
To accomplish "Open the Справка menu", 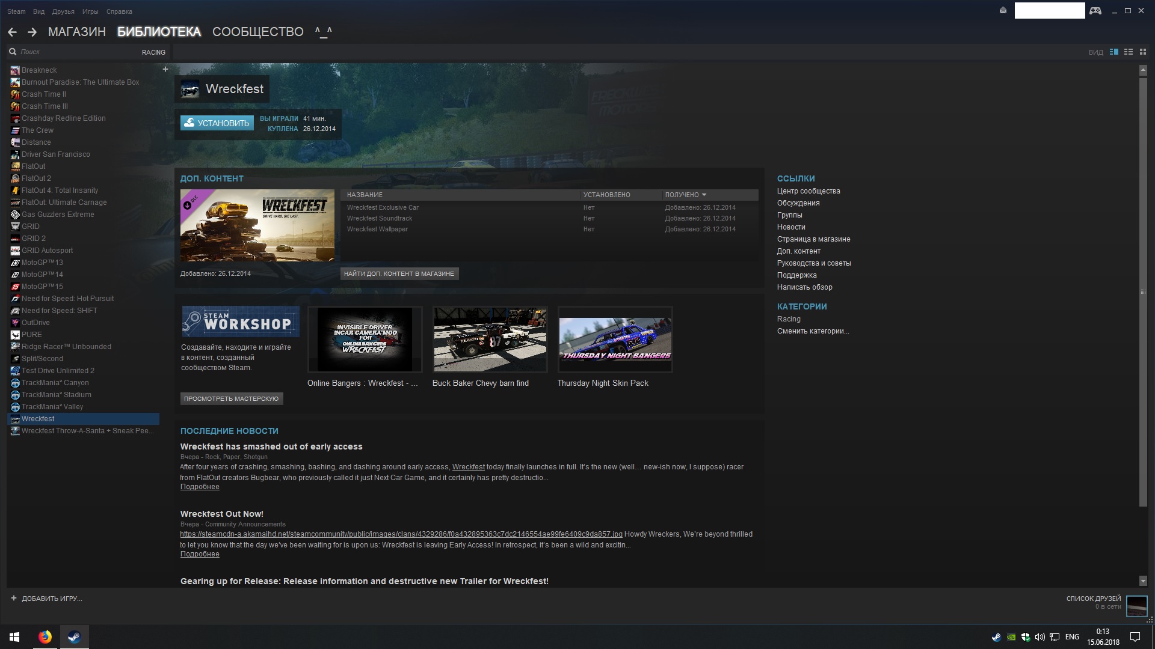I will 119,11.
